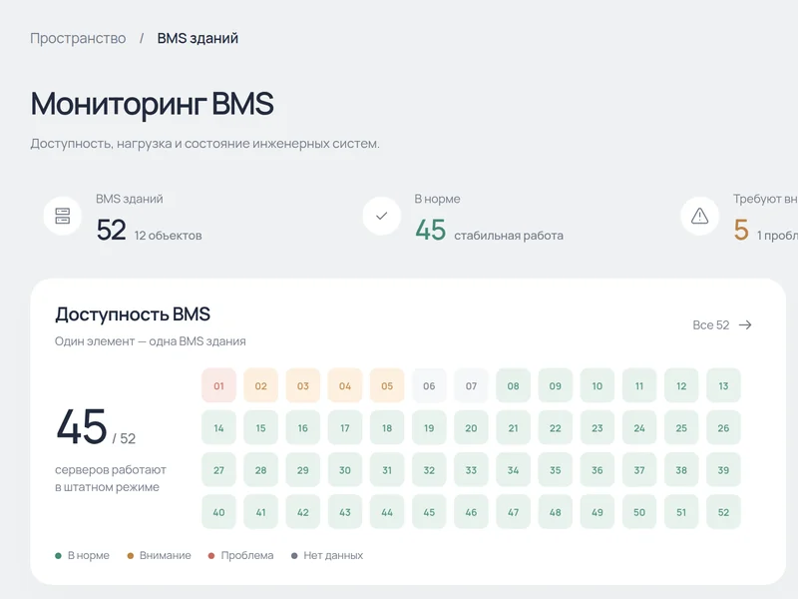Select no-data BMS tile 07

pos(471,385)
